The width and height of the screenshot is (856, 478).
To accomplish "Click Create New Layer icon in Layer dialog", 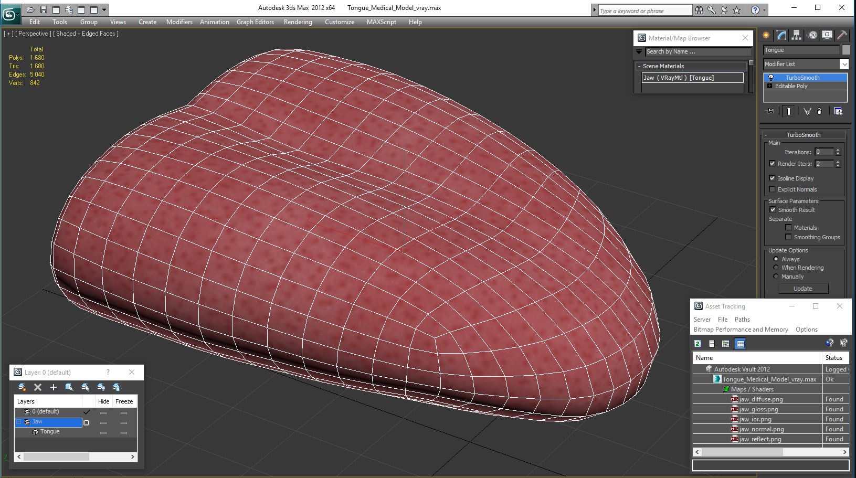I will click(22, 387).
